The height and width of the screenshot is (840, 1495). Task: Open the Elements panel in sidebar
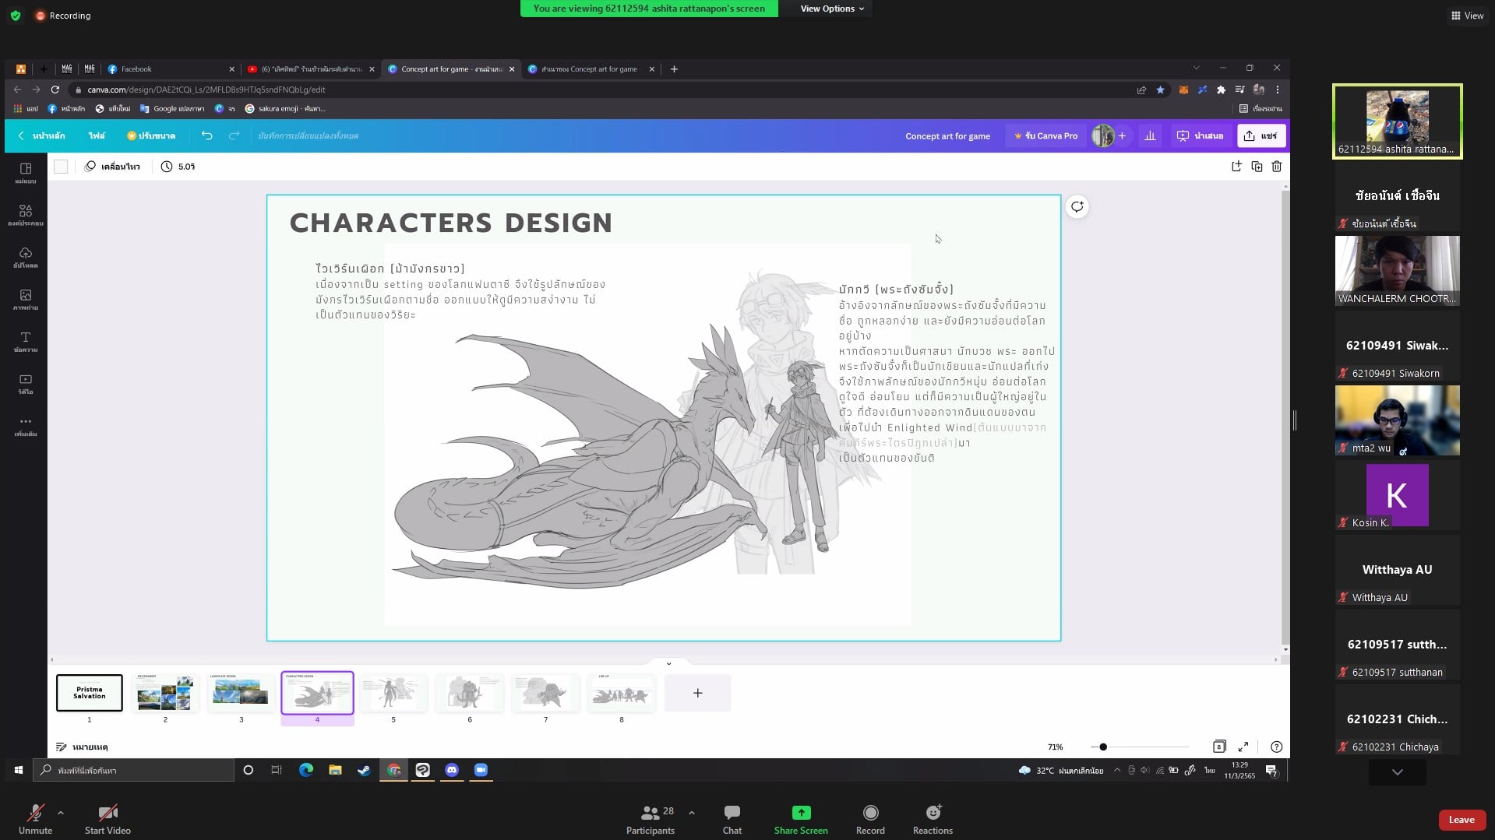click(x=26, y=215)
